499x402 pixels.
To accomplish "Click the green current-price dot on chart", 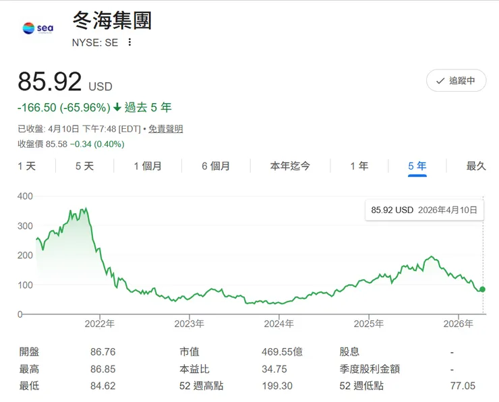I will (x=482, y=289).
